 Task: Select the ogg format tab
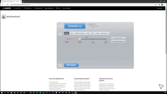(x=97, y=33)
